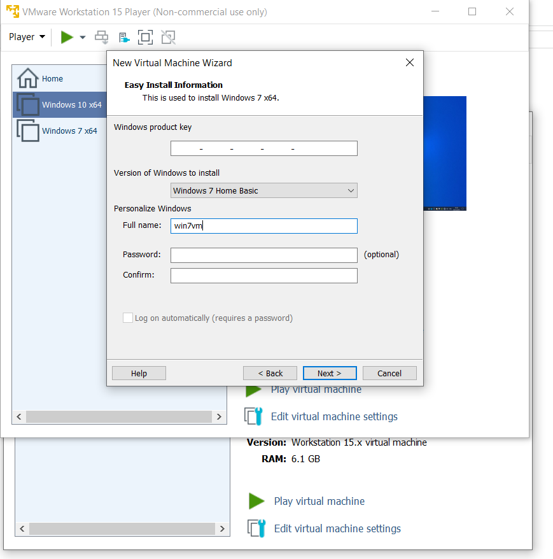Click the Password input field

click(x=264, y=255)
